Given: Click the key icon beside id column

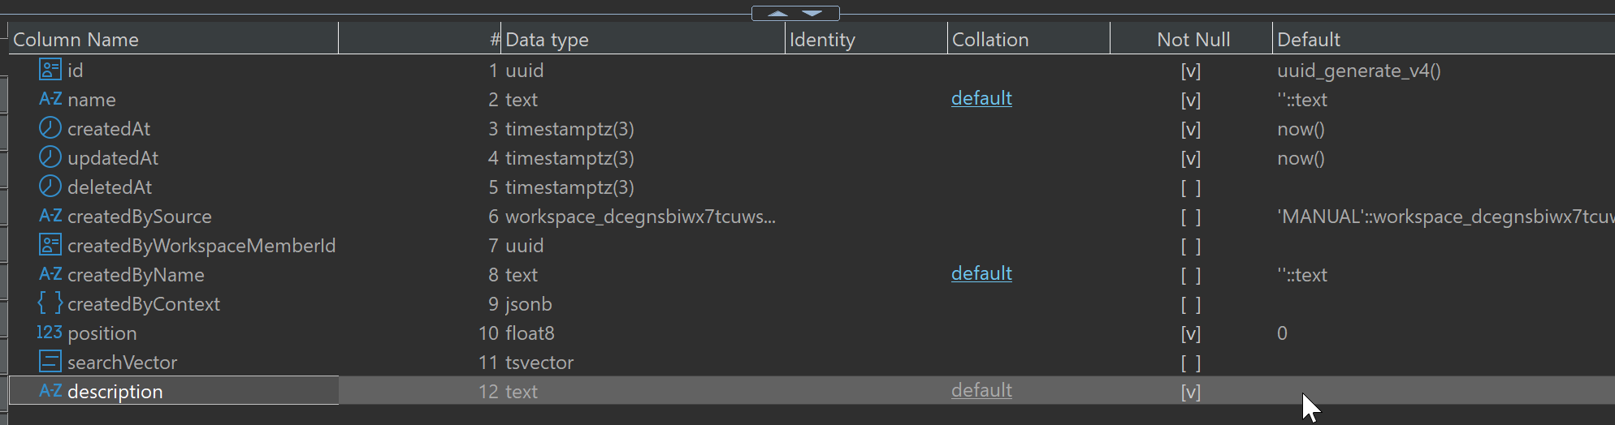Looking at the screenshot, I should [x=50, y=70].
